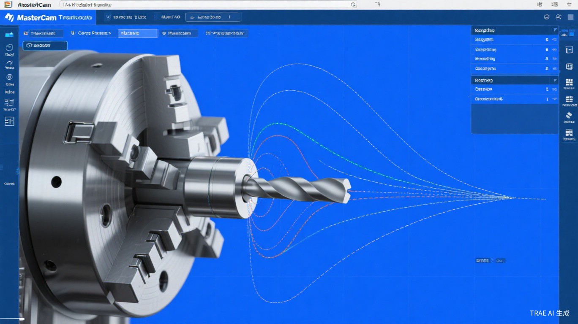Screen dimensions: 578x324
Task: Click the drill bit in the 3D viewport
Action: (x=298, y=189)
